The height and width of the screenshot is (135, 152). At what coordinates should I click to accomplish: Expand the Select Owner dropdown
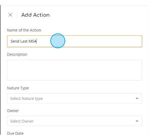point(75,121)
